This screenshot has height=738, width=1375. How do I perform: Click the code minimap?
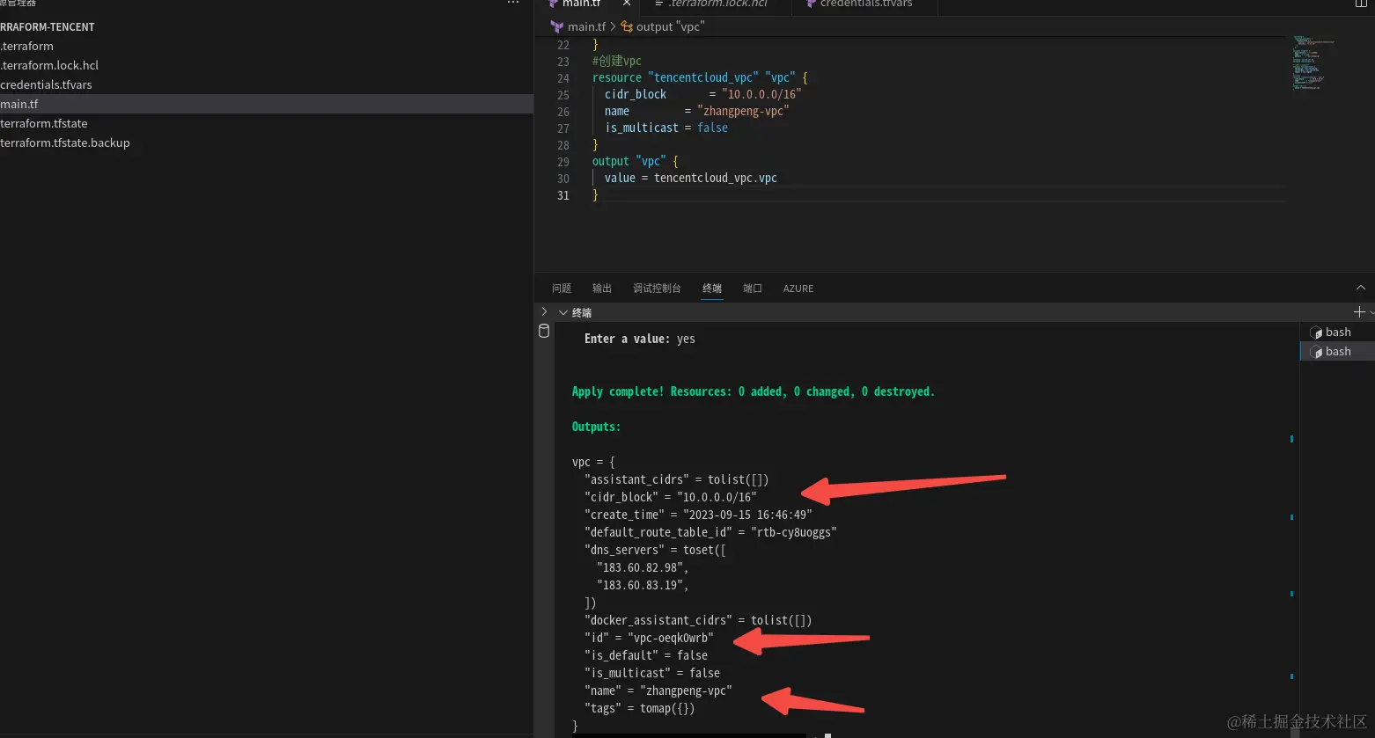coord(1312,62)
